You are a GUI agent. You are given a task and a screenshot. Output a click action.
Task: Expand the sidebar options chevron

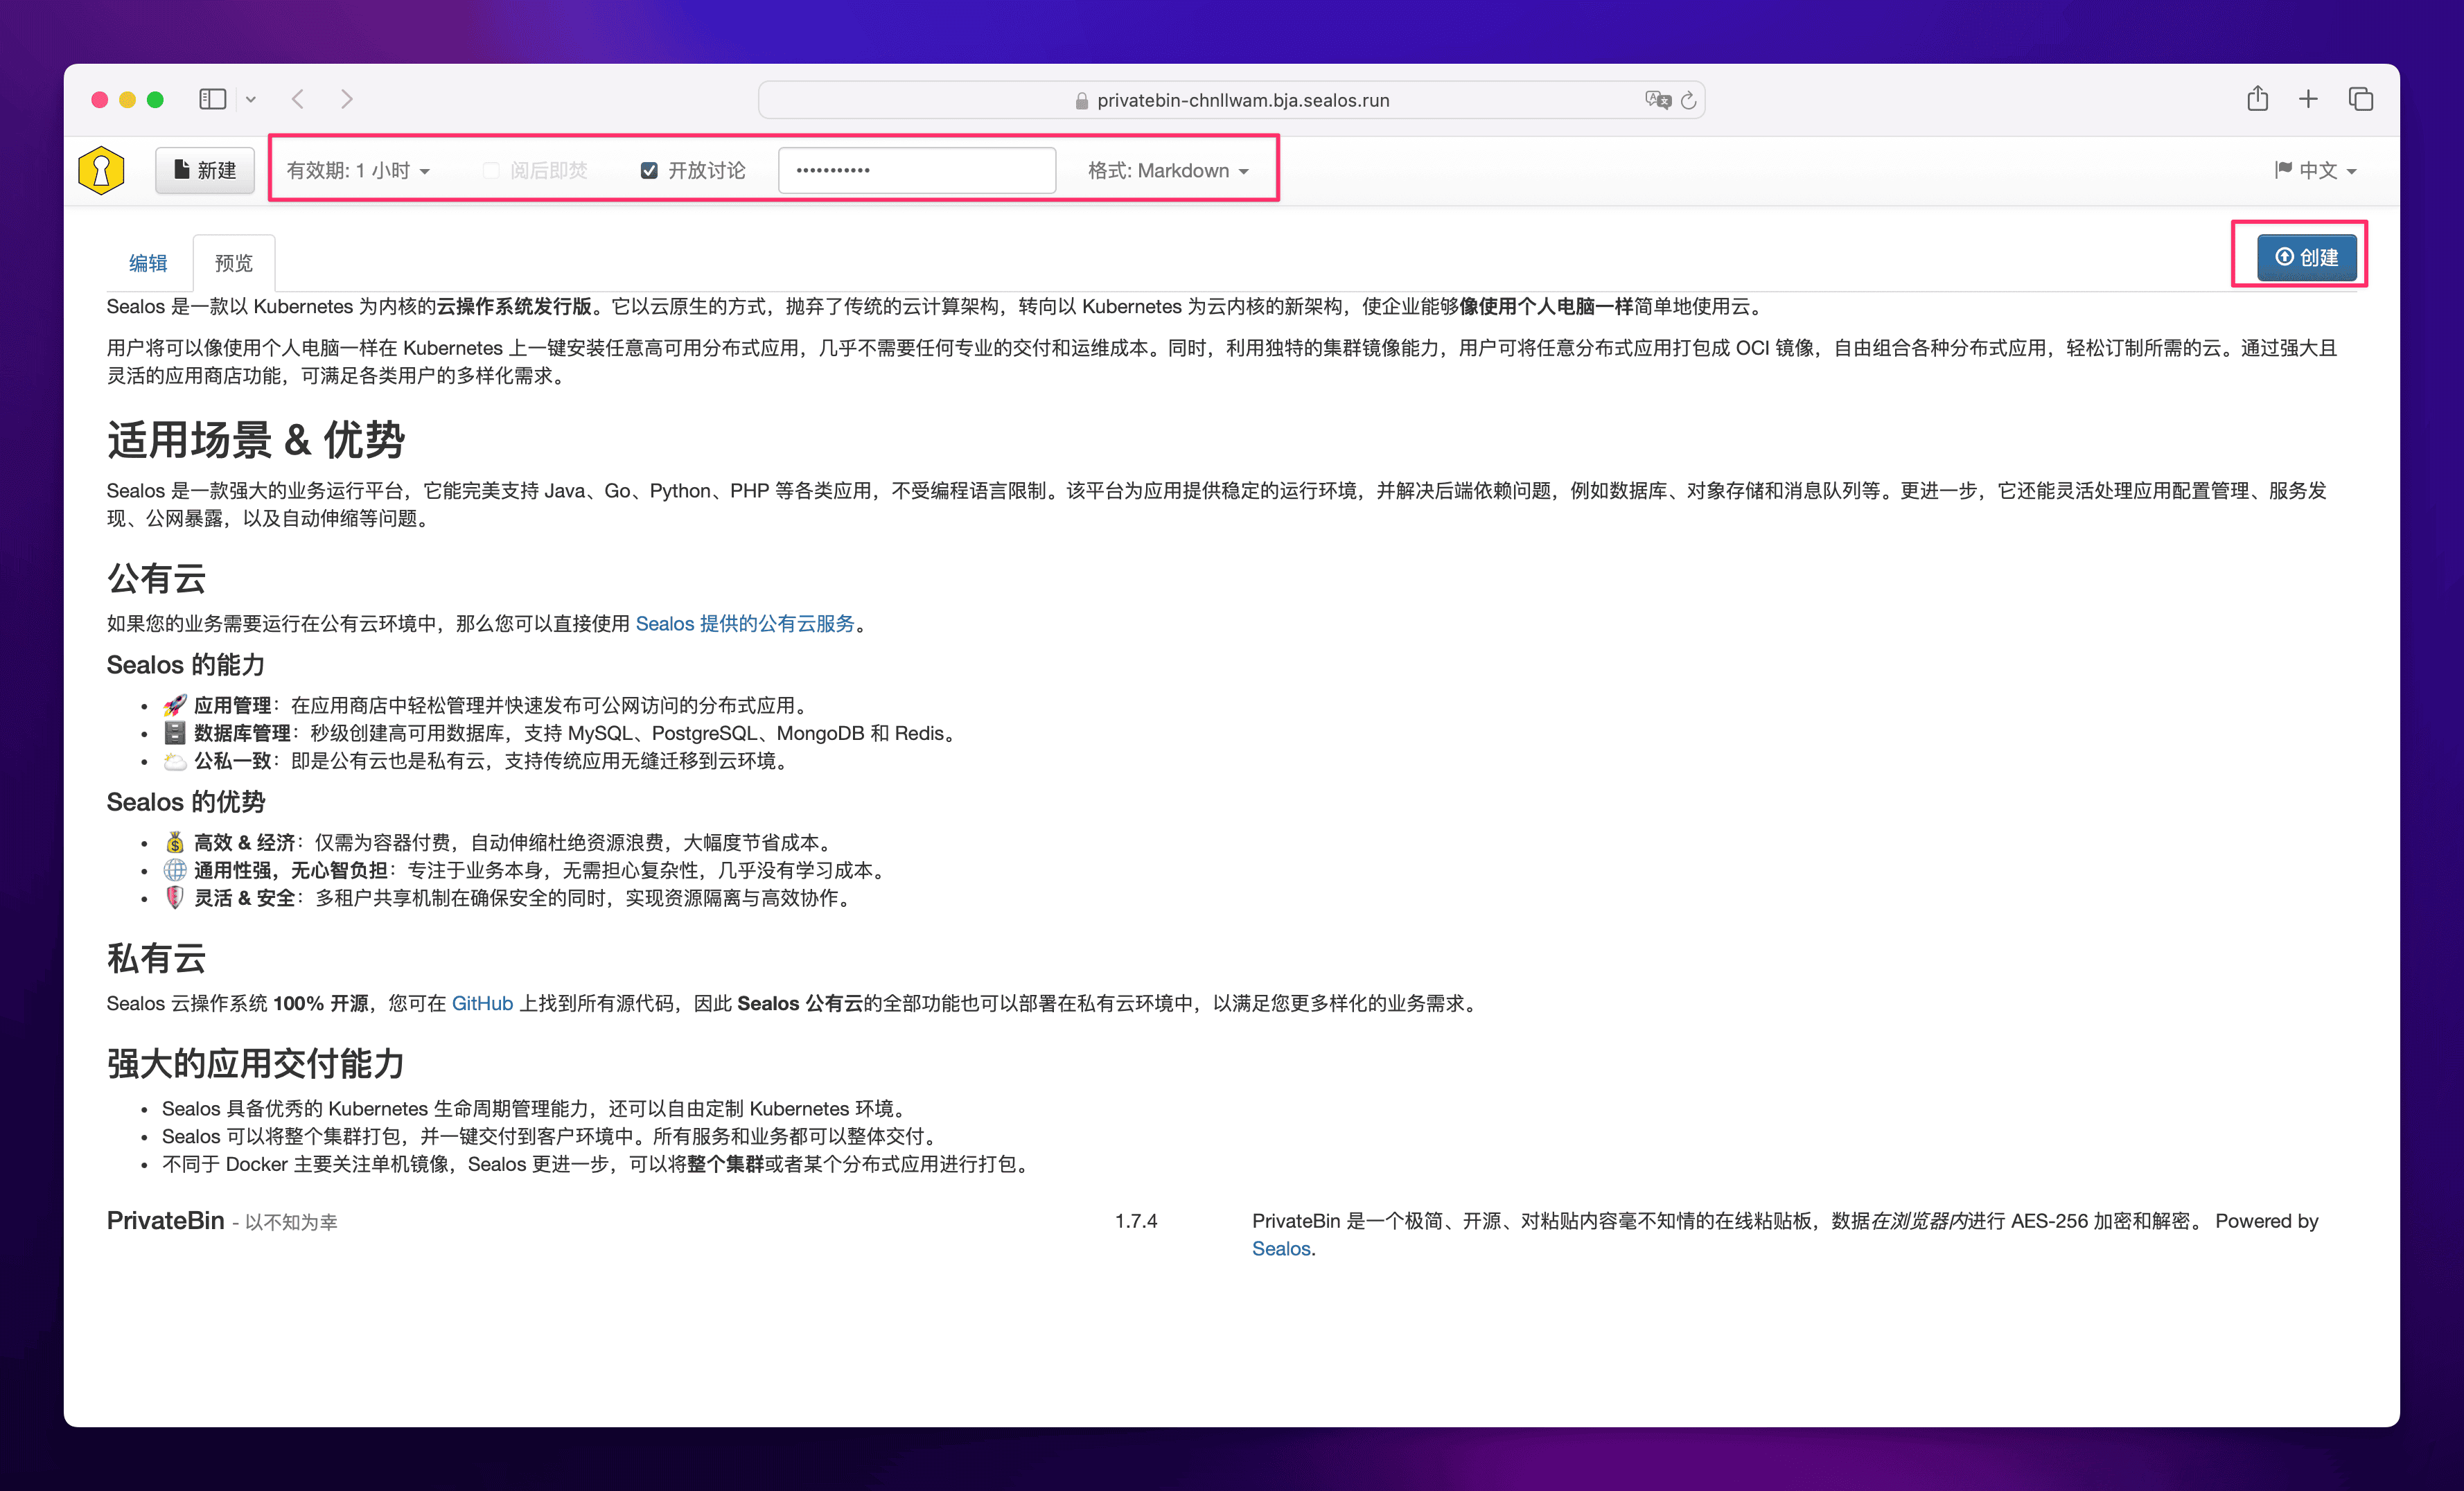(x=251, y=99)
